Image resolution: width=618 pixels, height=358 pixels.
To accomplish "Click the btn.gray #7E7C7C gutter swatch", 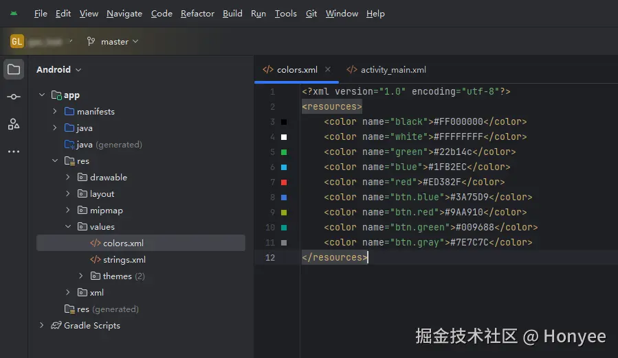I will pyautogui.click(x=284, y=243).
